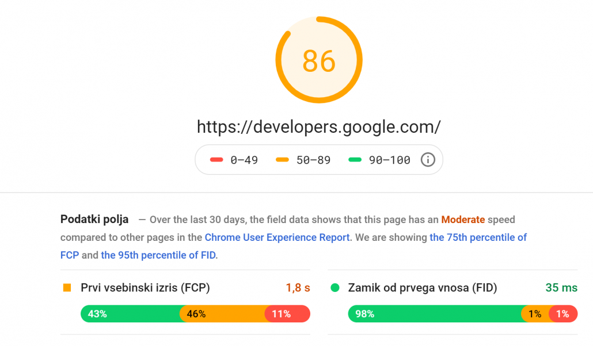Screen dimensions: 593x346
Task: Click the info icon in score legend
Action: [428, 160]
